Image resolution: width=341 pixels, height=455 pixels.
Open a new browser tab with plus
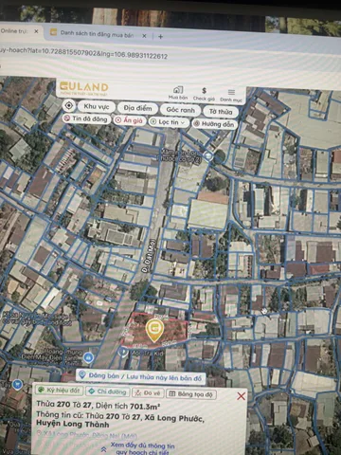[160, 36]
